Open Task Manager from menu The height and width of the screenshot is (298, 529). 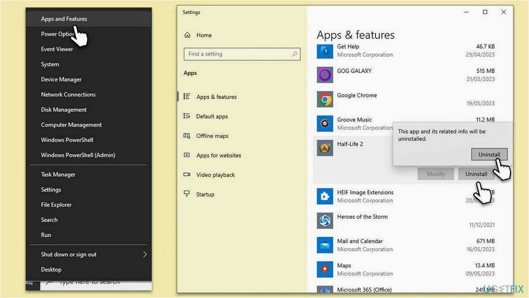[58, 175]
